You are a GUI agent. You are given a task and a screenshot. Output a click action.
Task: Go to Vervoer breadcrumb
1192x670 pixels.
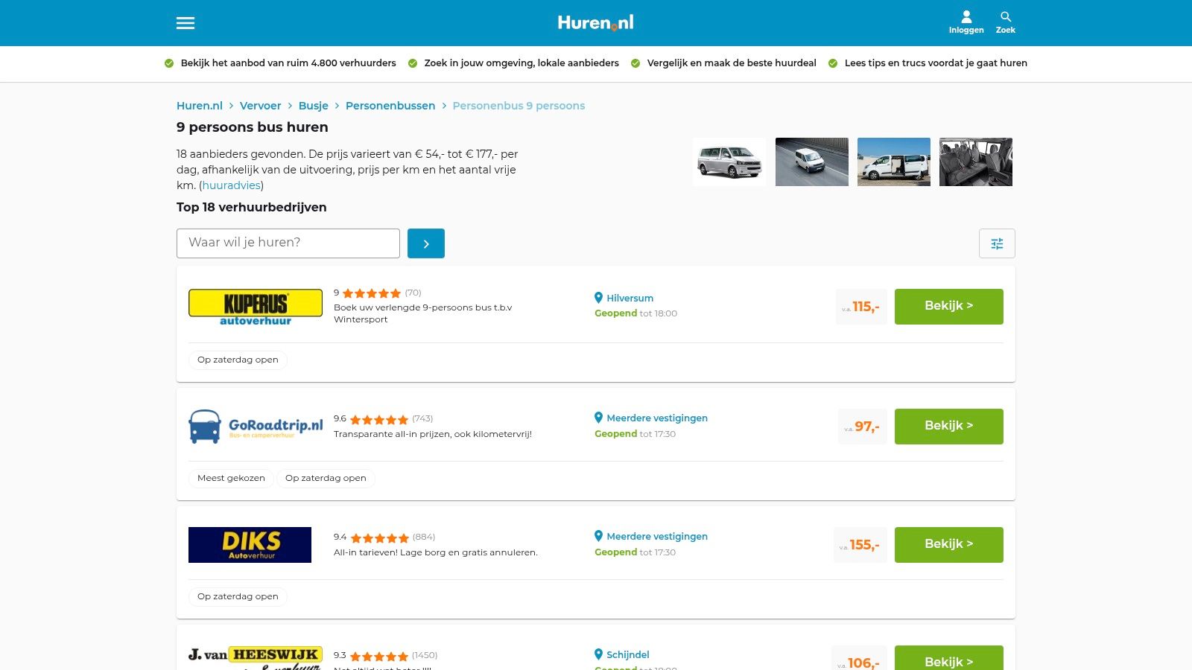pyautogui.click(x=261, y=106)
